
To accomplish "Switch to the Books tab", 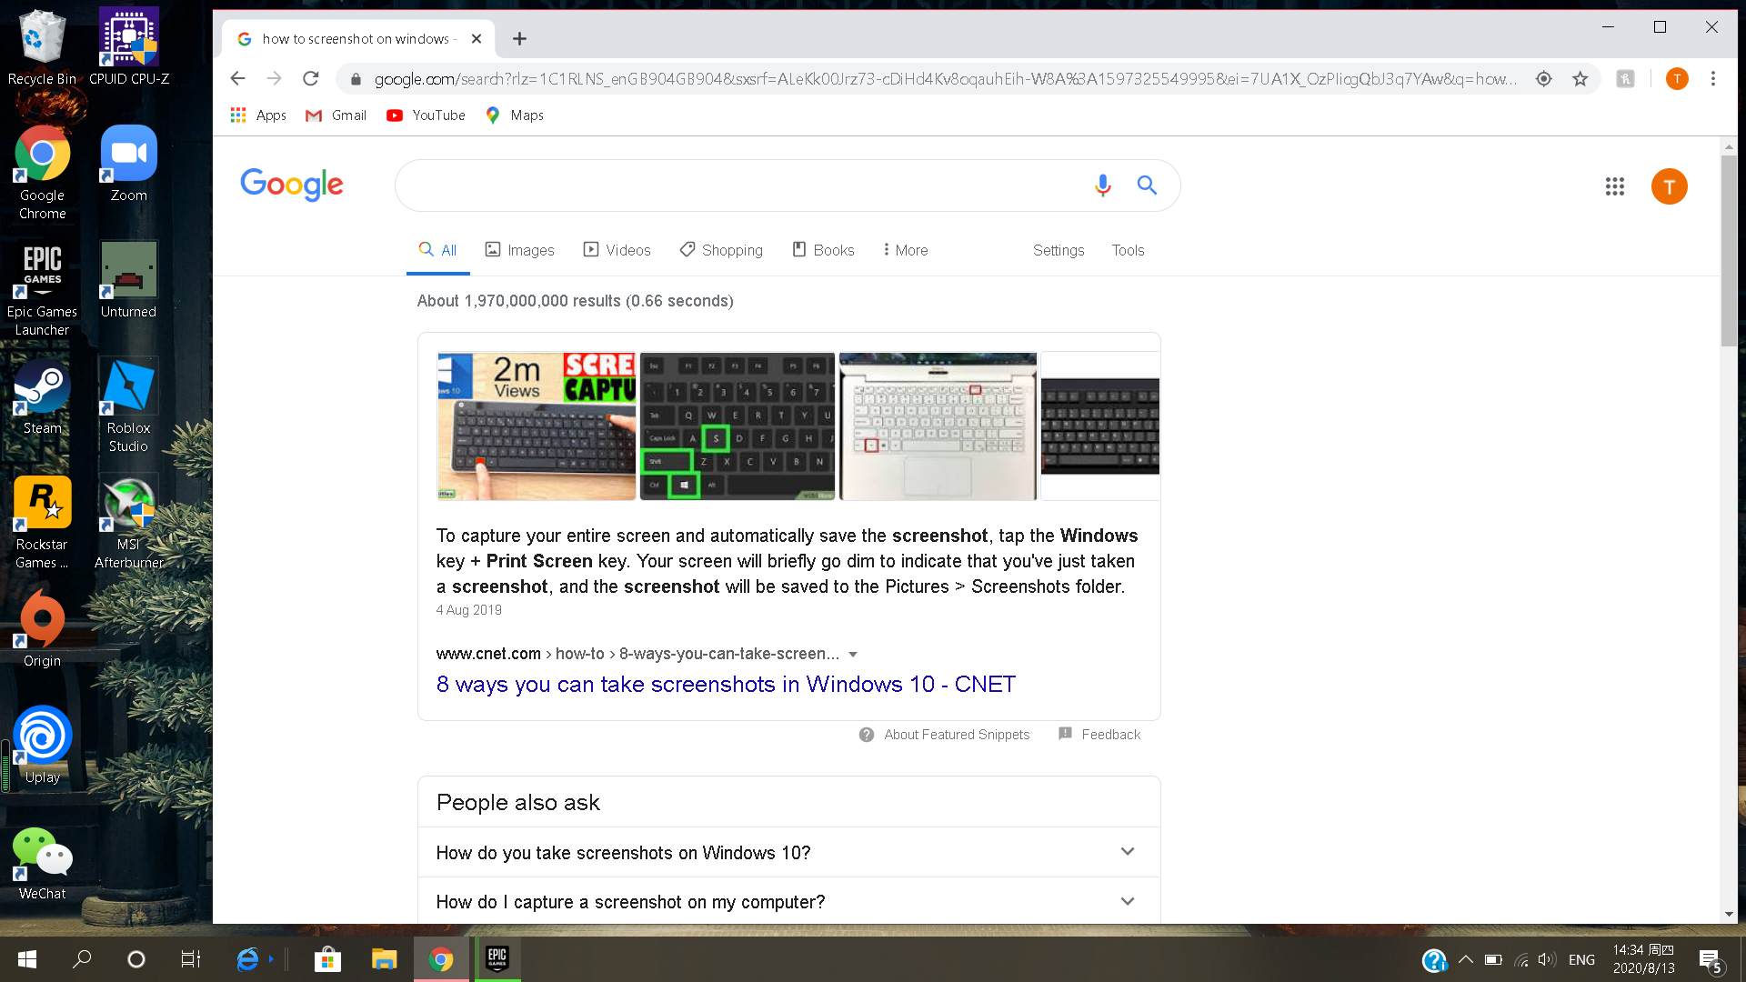I will 823,250.
